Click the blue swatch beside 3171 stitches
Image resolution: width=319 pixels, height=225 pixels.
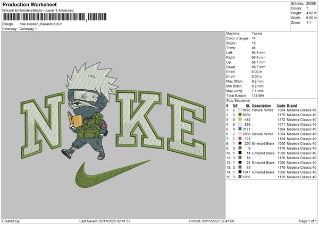coord(240,129)
